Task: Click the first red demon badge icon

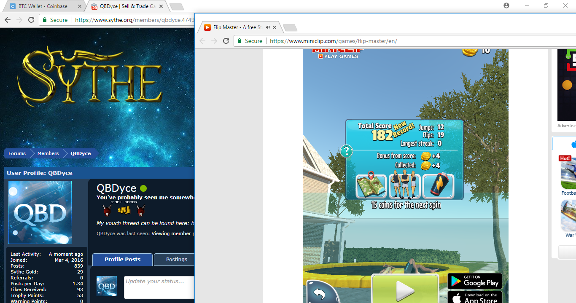Action: (x=107, y=210)
